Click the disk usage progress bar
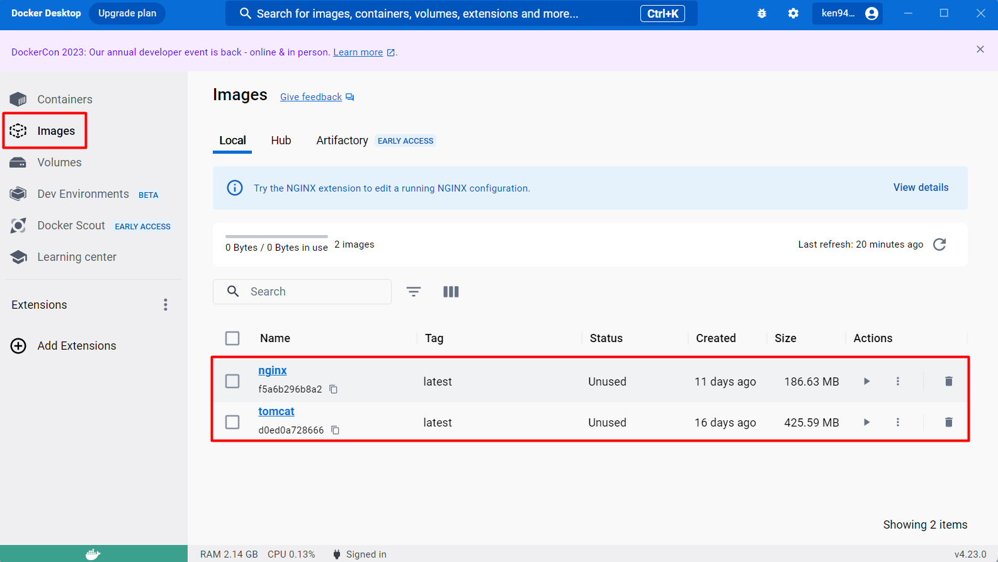Viewport: 998px width, 562px height. tap(276, 236)
